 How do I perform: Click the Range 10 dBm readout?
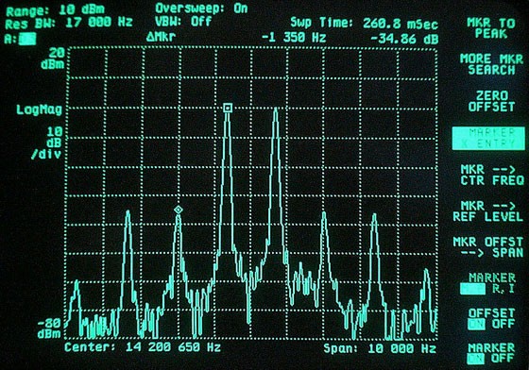[56, 10]
